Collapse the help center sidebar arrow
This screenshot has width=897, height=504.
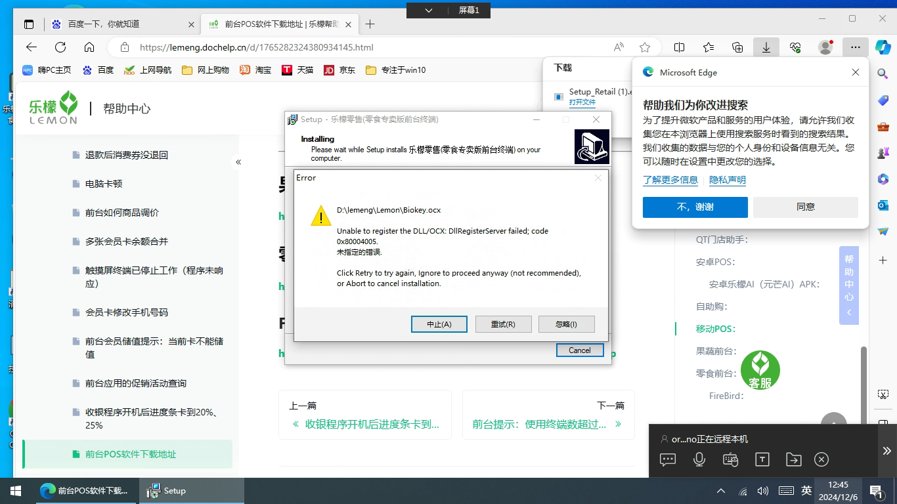click(x=238, y=162)
